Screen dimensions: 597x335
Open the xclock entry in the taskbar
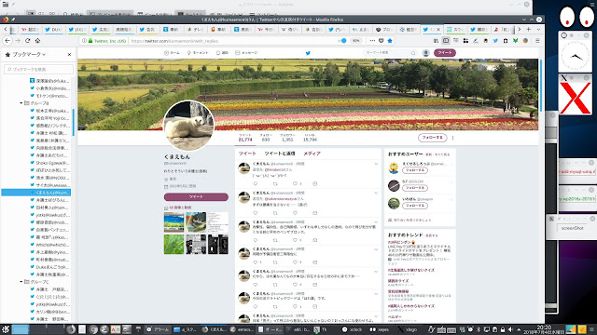pos(353,329)
